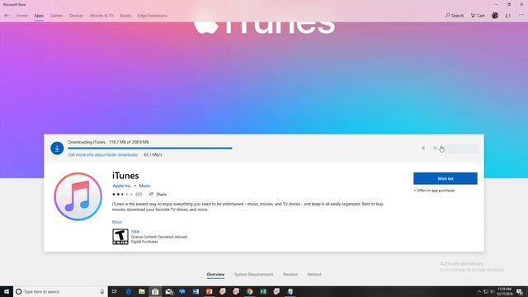Image resolution: width=528 pixels, height=297 pixels.
Task: Click the taskbar search microphone icon
Action: pyautogui.click(x=102, y=291)
